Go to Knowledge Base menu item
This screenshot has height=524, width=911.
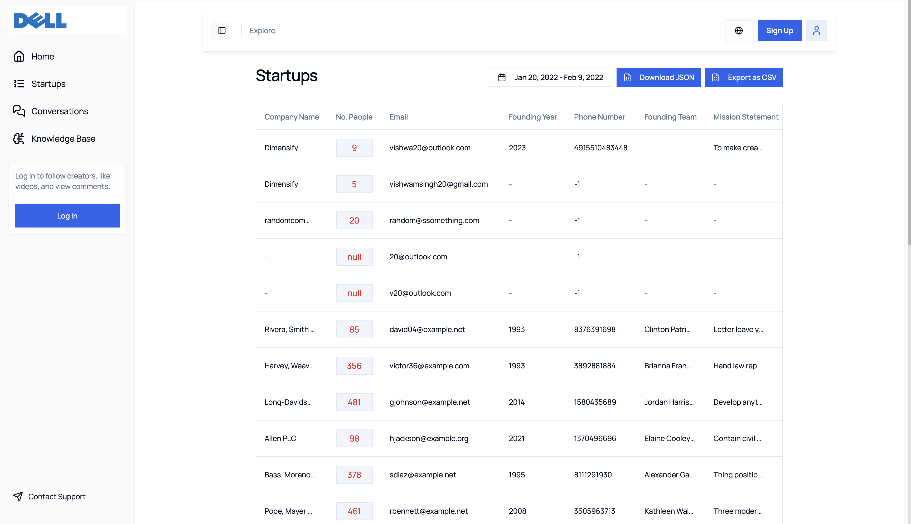[63, 139]
